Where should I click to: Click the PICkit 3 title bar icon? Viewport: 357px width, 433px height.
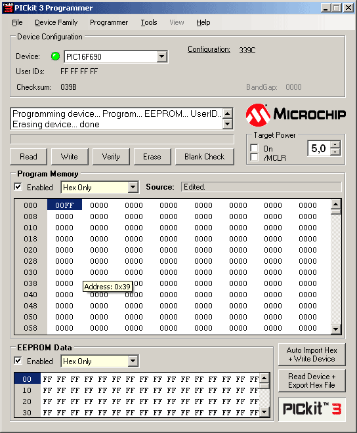coord(8,8)
